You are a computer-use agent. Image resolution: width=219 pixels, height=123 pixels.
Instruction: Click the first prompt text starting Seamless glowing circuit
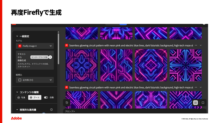coord(131,45)
